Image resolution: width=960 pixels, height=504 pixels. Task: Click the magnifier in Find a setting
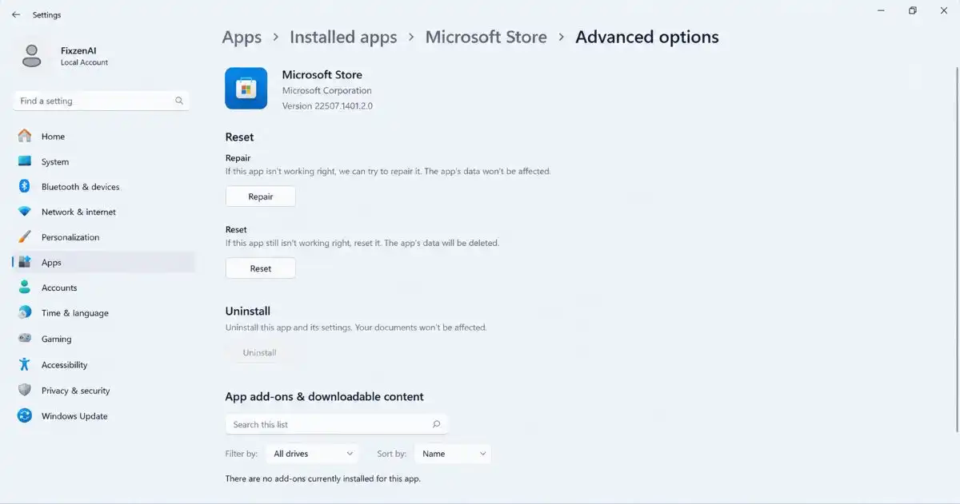(x=179, y=101)
